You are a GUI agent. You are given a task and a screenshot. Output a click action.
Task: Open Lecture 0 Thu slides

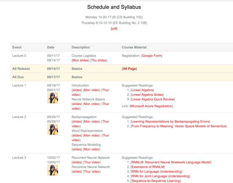(99, 61)
